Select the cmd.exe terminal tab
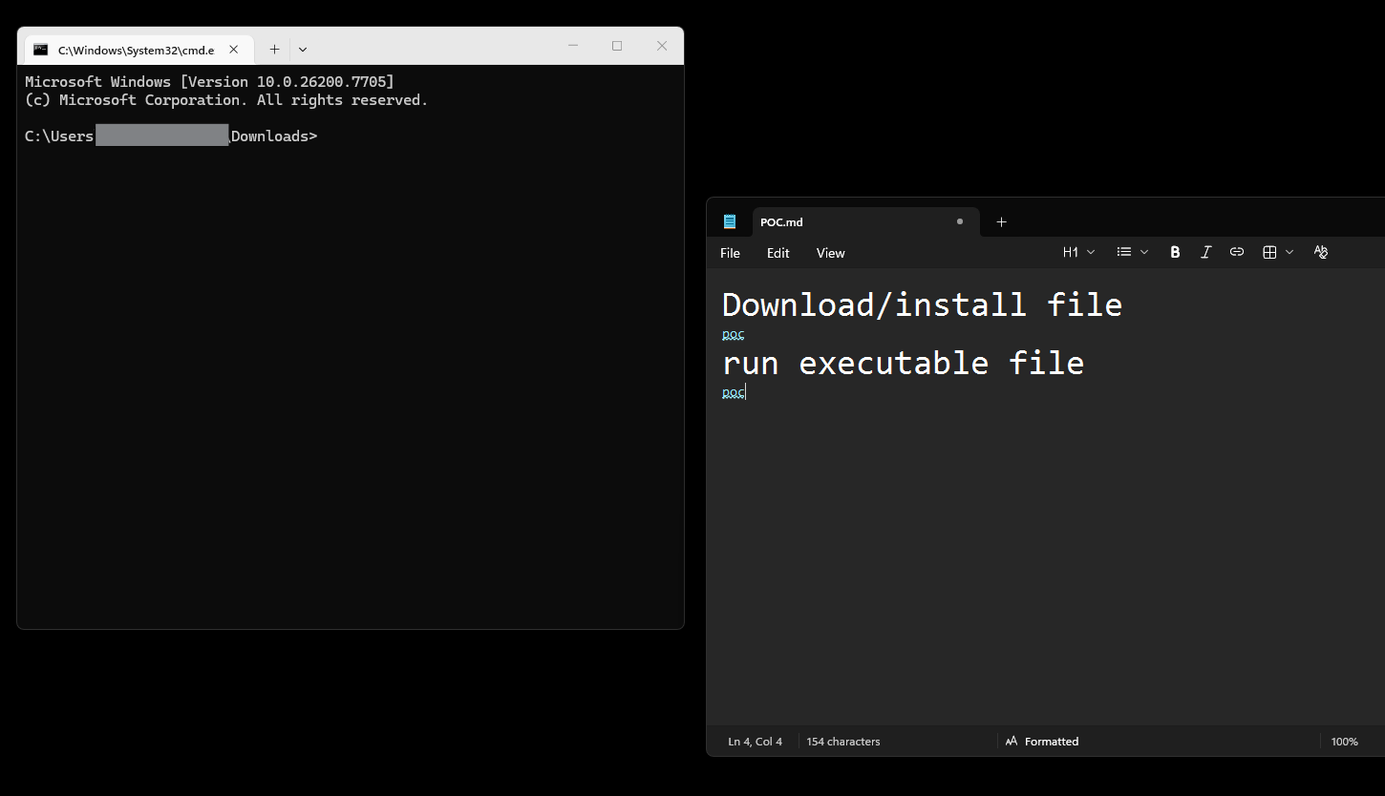 (139, 50)
